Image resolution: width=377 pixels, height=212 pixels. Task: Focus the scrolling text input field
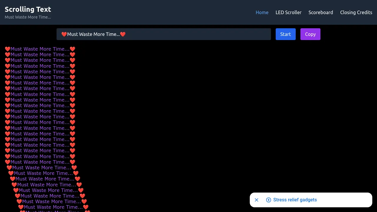click(164, 34)
